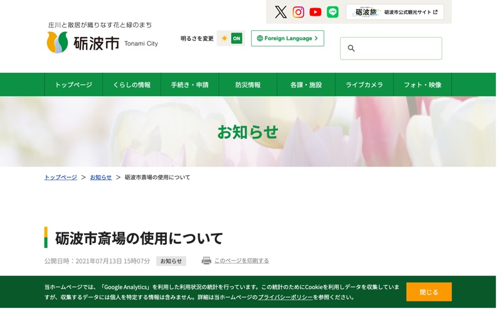The height and width of the screenshot is (314, 502).
Task: Open the Foreign Language selector
Action: click(287, 38)
